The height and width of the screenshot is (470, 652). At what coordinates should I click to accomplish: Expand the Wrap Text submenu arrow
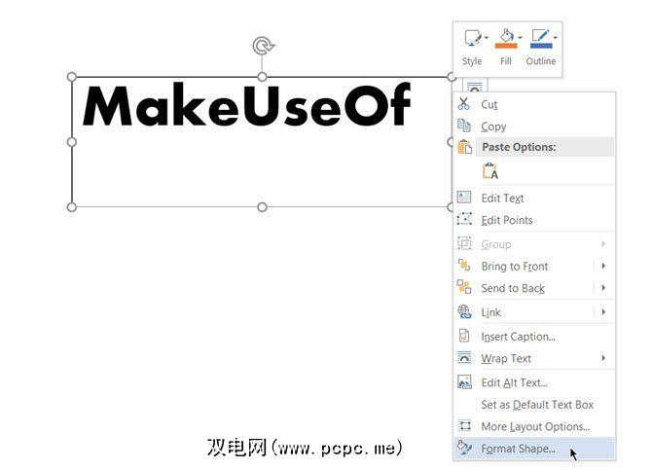point(603,358)
